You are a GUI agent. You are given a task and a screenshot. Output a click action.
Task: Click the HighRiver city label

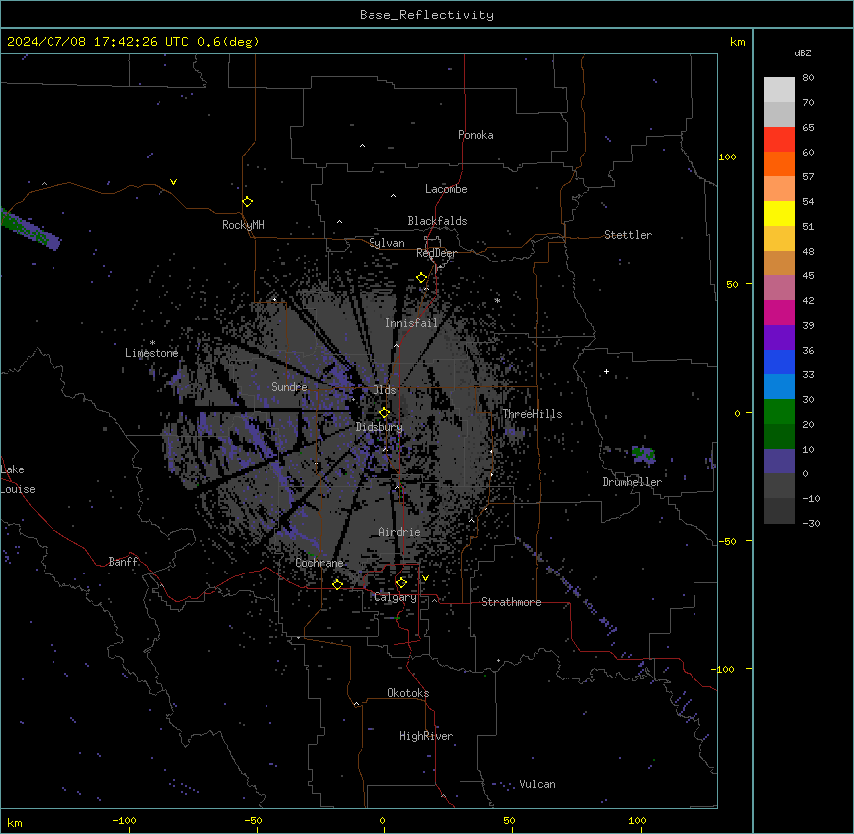pos(426,736)
